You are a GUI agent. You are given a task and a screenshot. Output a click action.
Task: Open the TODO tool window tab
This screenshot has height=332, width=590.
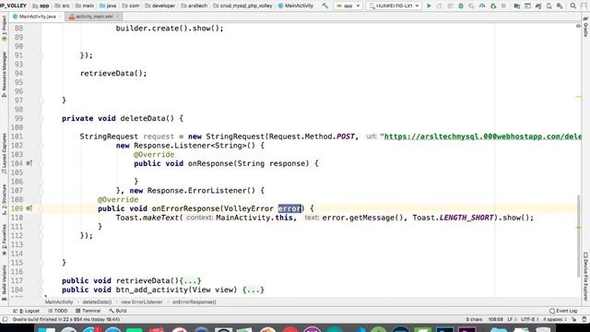pos(57,311)
